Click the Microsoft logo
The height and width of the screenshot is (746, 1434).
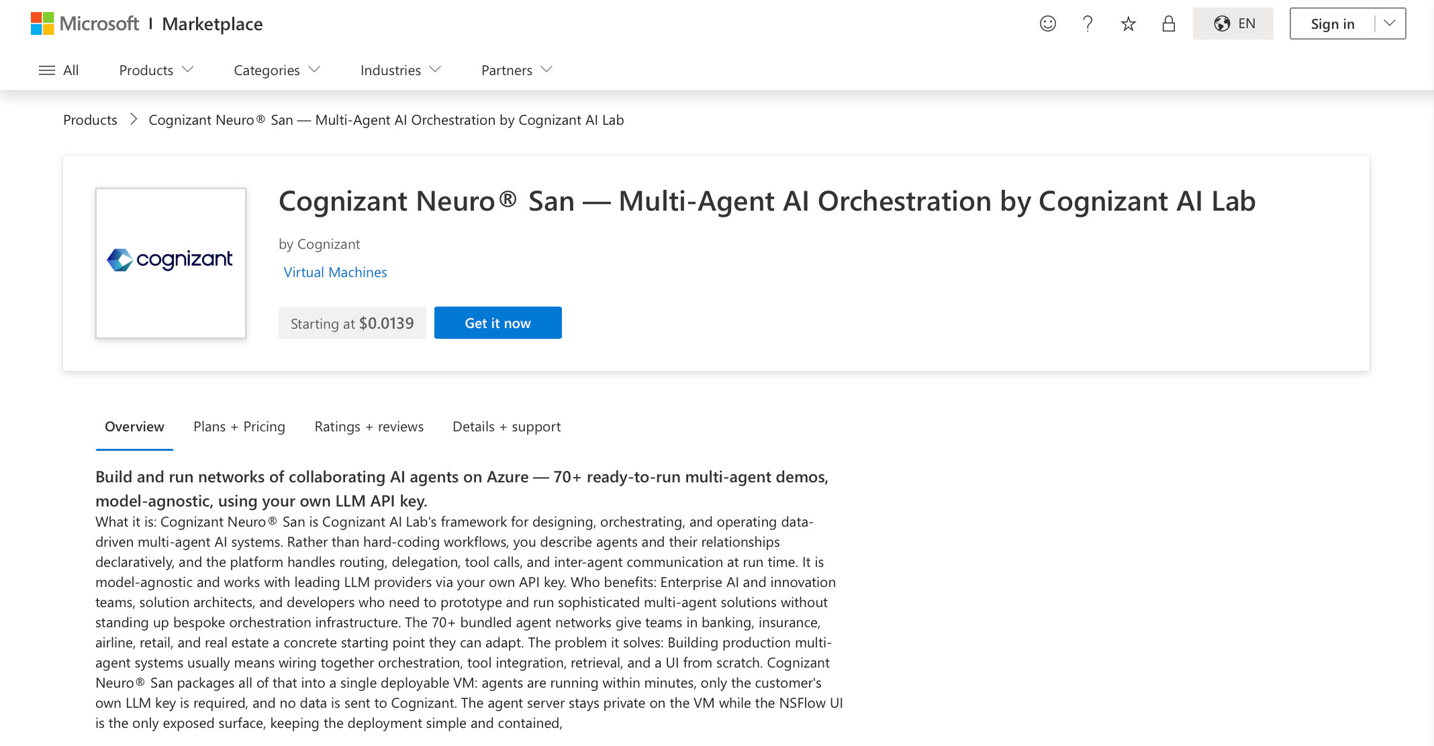point(85,23)
